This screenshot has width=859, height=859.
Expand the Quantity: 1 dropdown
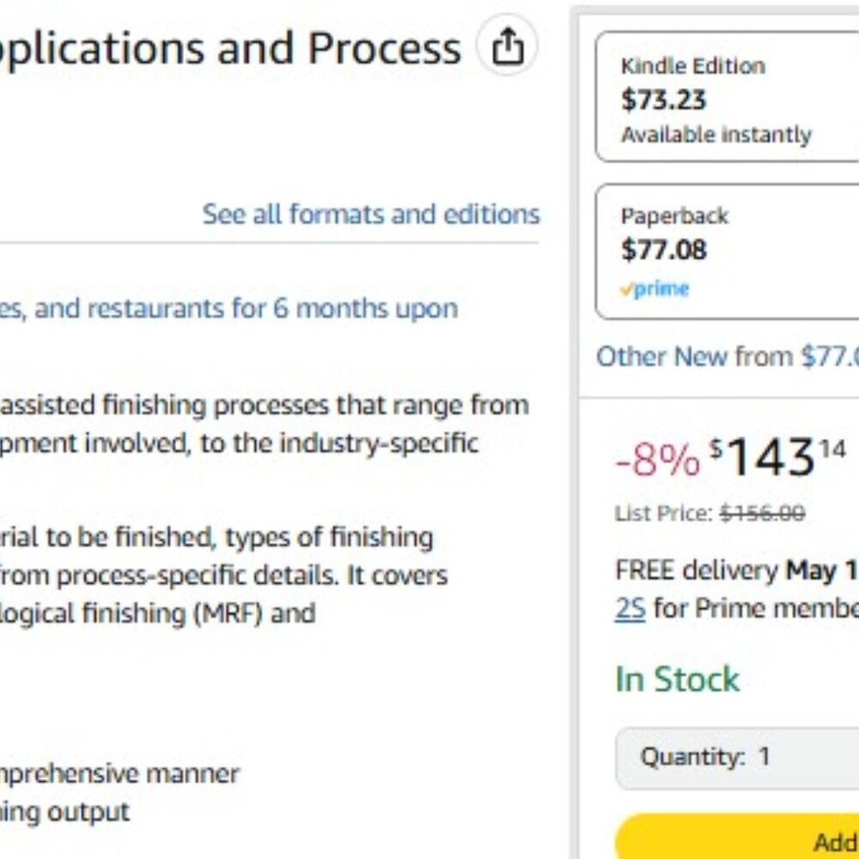(x=737, y=758)
